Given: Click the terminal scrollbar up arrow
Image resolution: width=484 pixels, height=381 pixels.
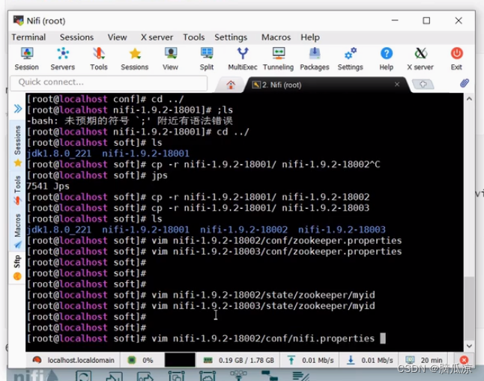Looking at the screenshot, I should click(x=469, y=99).
